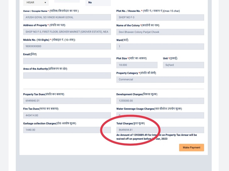Click the Plot No. / House No. field

click(160, 17)
